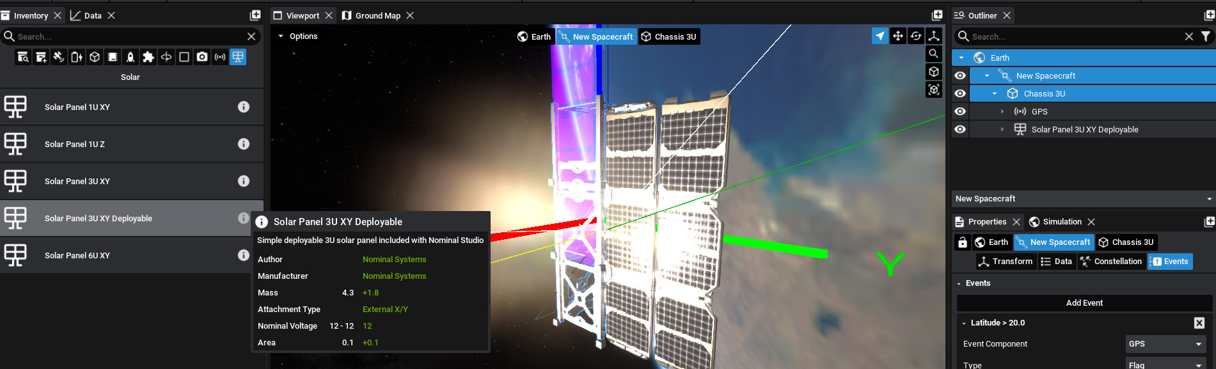Select the satellite category icon in Inventory
This screenshot has width=1216, height=369.
(59, 57)
